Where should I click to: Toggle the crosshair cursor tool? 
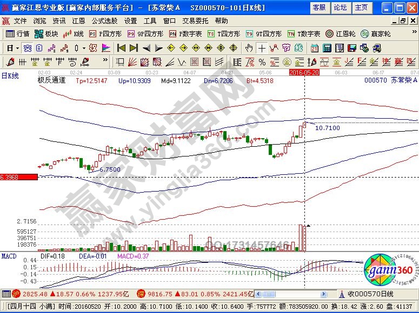click(x=262, y=48)
